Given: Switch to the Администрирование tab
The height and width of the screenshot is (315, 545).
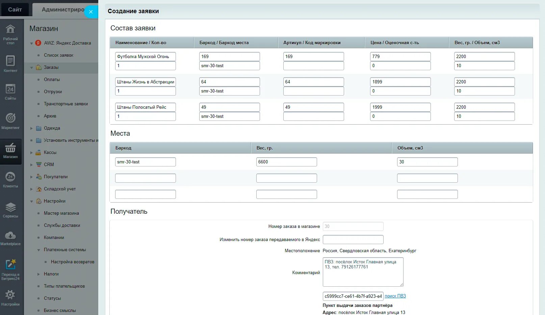Looking at the screenshot, I should [63, 9].
